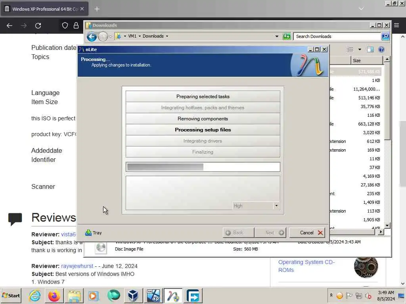The image size is (406, 304).
Task: Reload the page in Firefox
Action: 38,26
